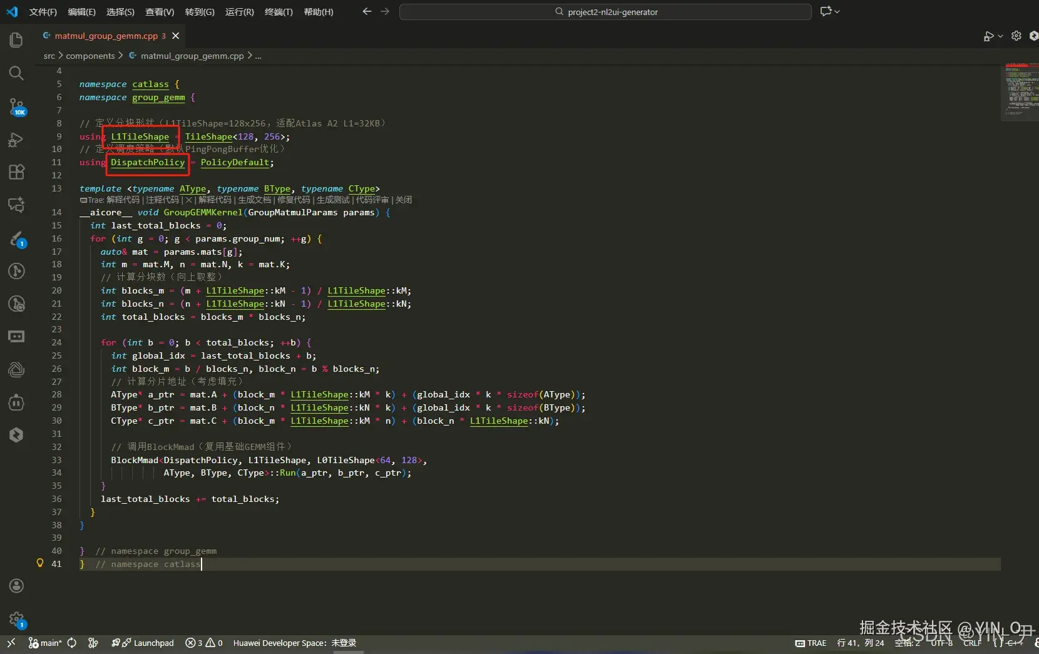Open the errors and warnings problems indicator
The width and height of the screenshot is (1039, 654).
tap(204, 643)
